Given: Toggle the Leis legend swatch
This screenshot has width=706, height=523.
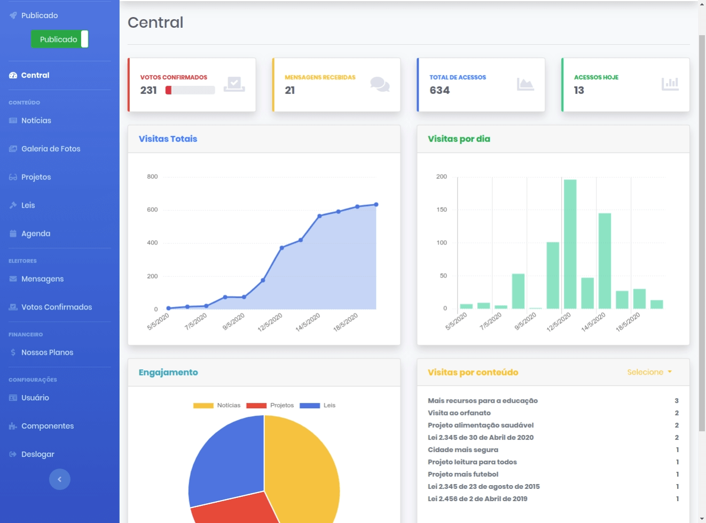Looking at the screenshot, I should click(310, 406).
